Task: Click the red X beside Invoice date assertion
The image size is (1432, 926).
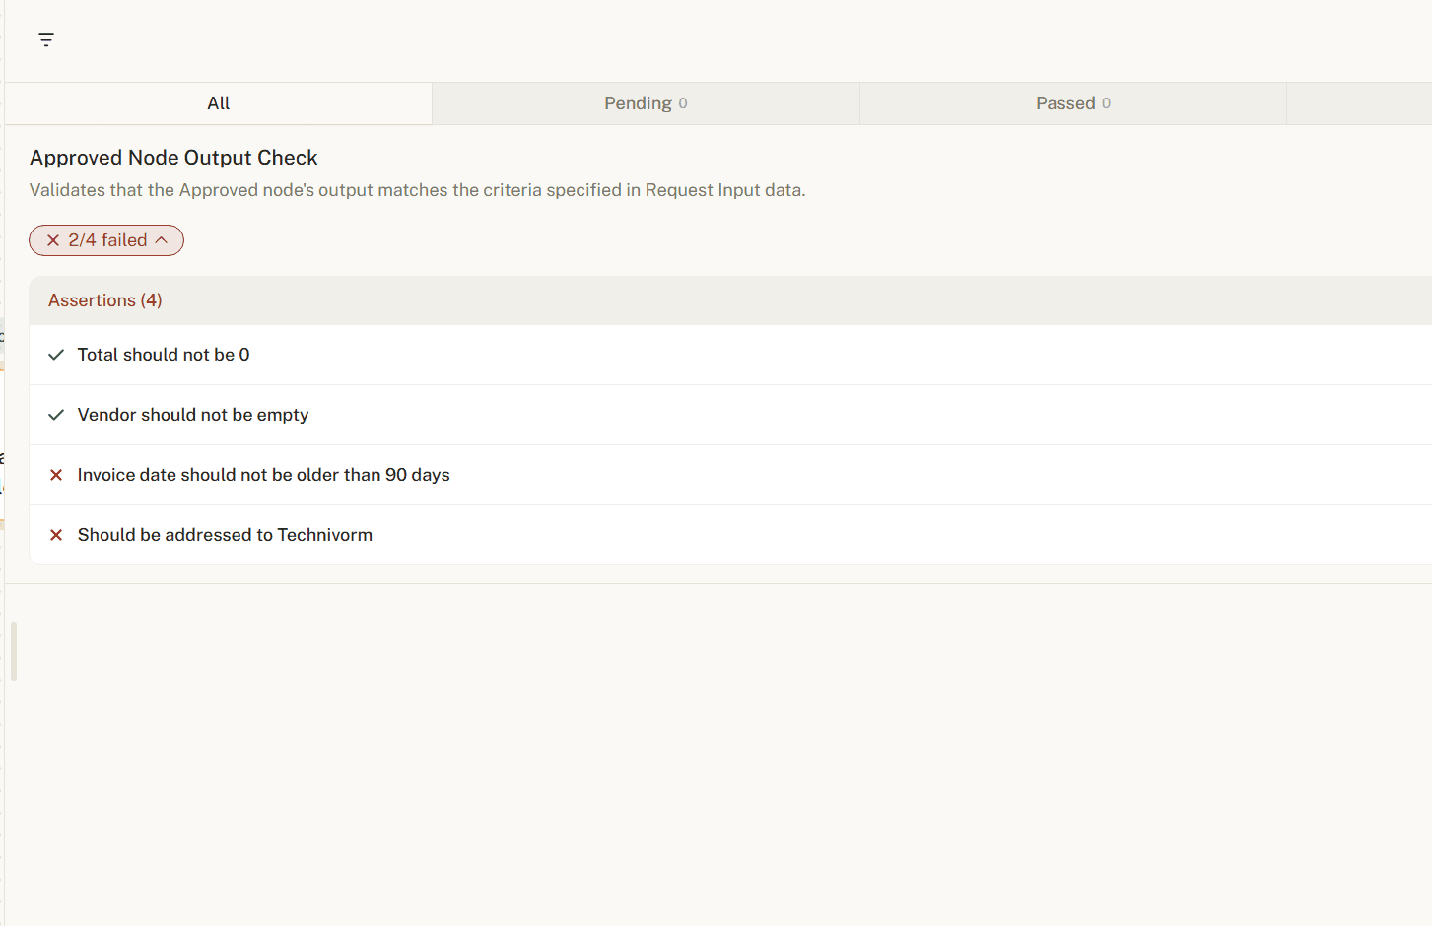Action: click(56, 475)
